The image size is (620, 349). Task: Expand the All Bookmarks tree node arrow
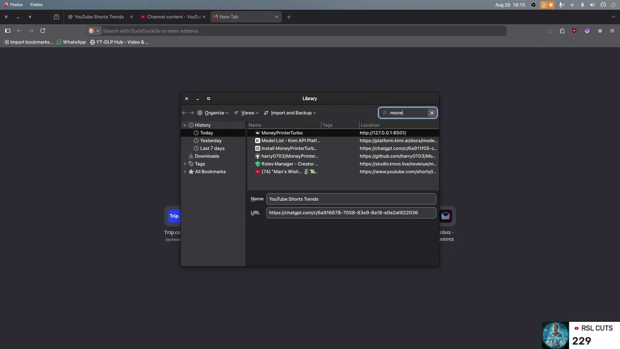185,172
